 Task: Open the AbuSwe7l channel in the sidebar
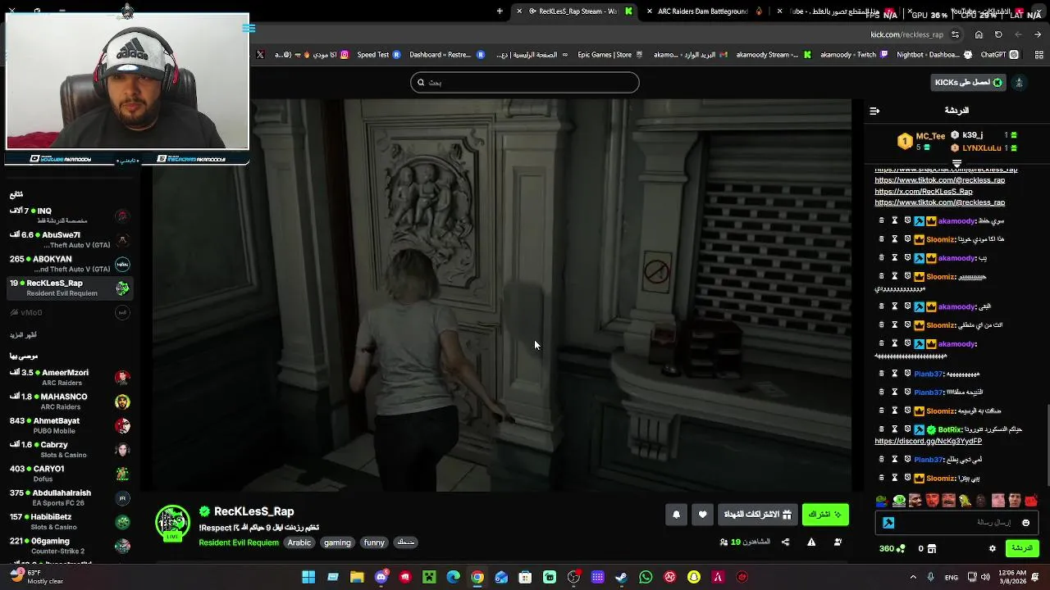[x=70, y=239]
